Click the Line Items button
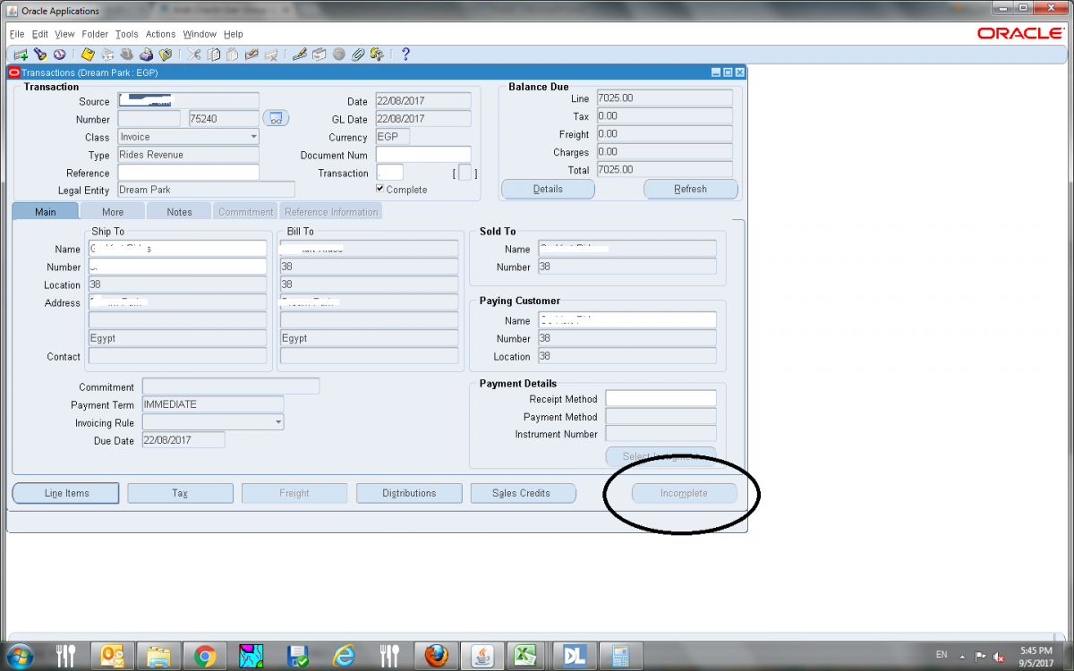1074x671 pixels. point(65,493)
